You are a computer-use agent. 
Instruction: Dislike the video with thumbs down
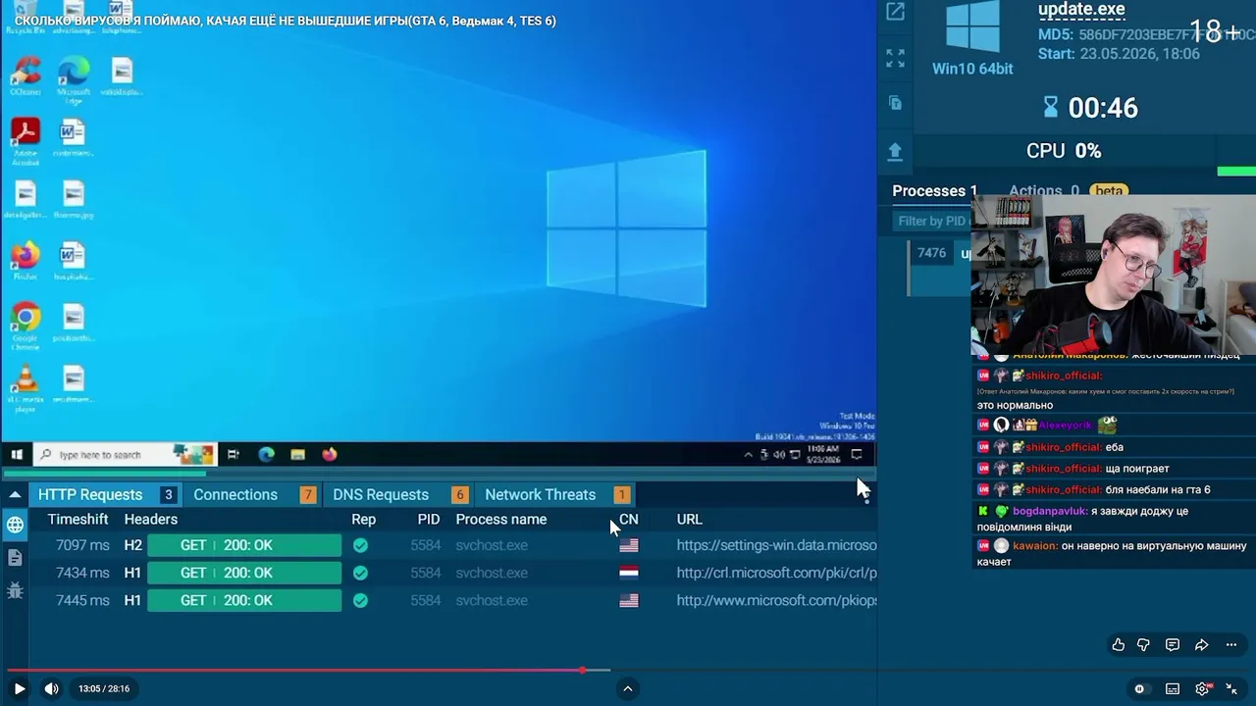pos(1144,644)
